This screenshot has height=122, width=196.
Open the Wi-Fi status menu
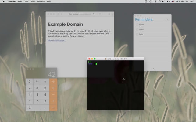tap(159, 2)
